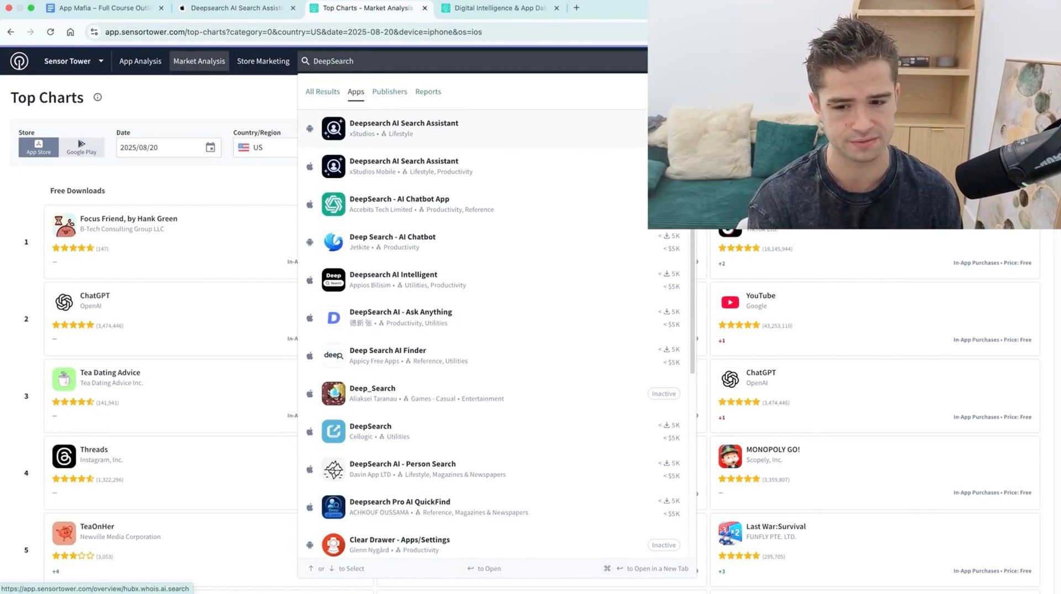Switch to the Reports tab
Viewport: 1061px width, 594px height.
(x=428, y=92)
